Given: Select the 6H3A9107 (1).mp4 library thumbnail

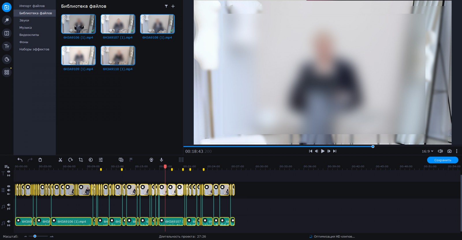Looking at the screenshot, I should [x=118, y=24].
